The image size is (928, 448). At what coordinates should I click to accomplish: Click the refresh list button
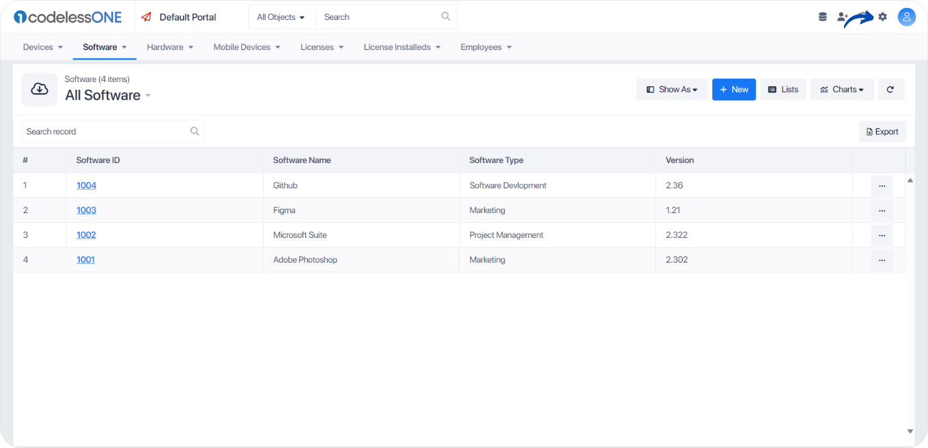[x=891, y=89]
